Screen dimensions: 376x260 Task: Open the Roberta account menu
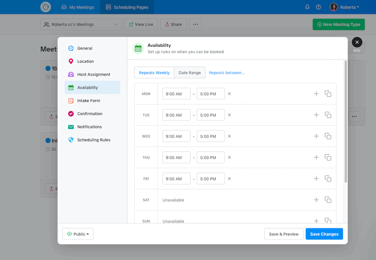(x=344, y=7)
